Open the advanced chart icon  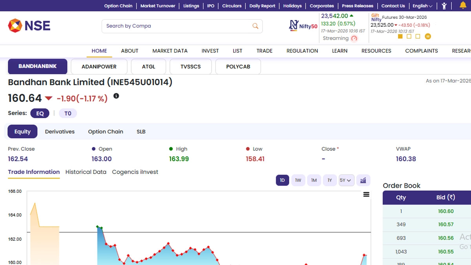pyautogui.click(x=363, y=180)
